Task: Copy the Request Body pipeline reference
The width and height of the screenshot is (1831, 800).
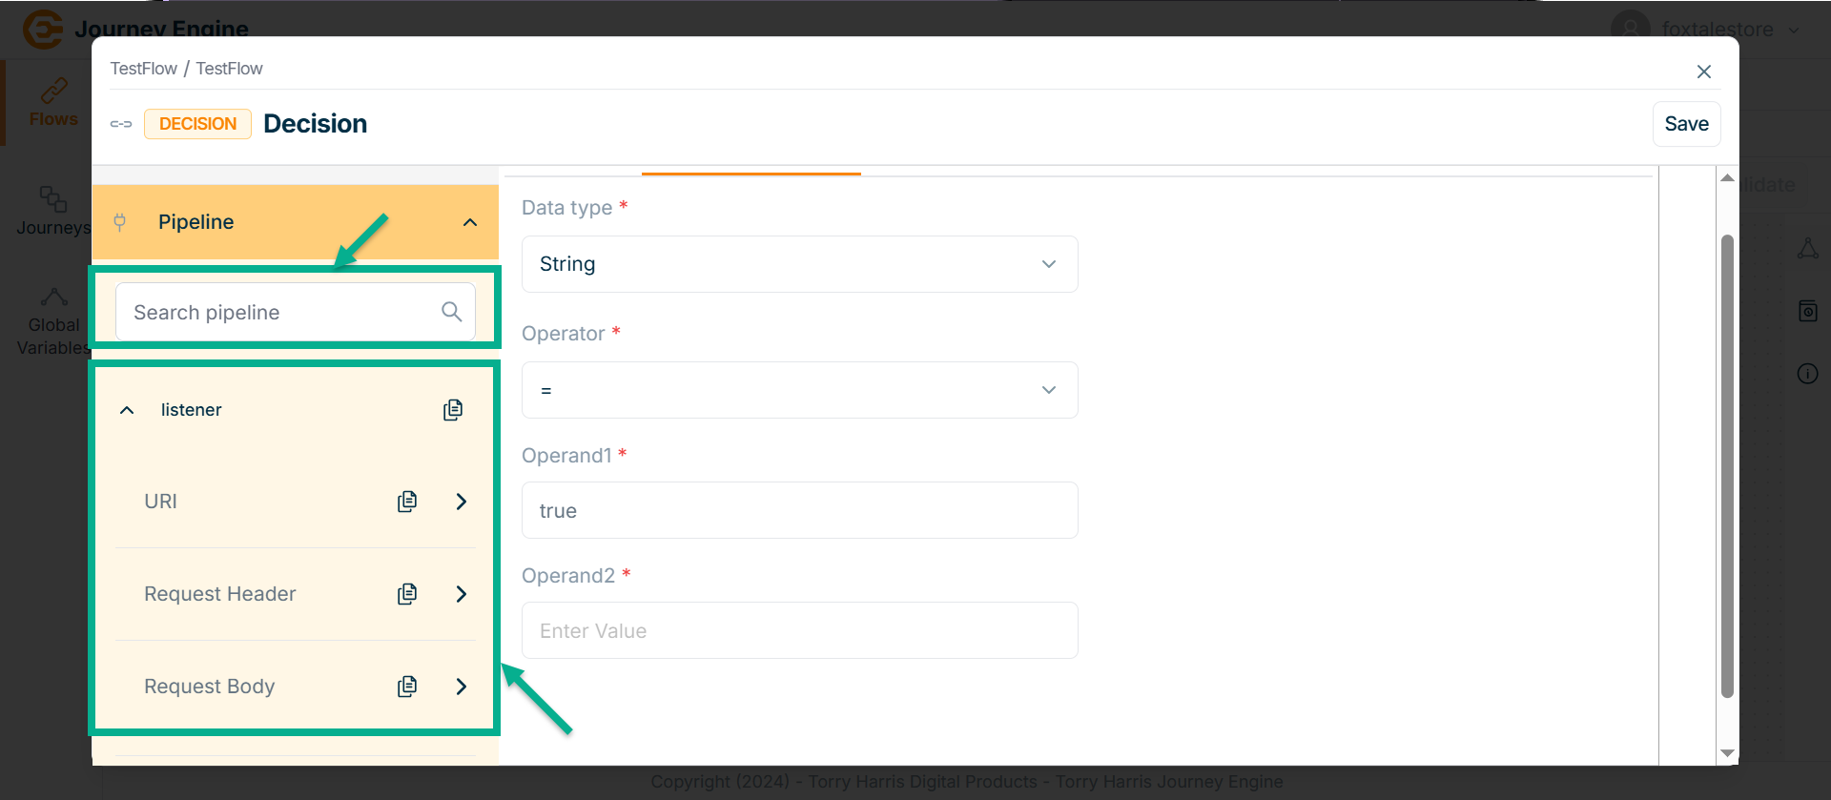Action: 407,687
